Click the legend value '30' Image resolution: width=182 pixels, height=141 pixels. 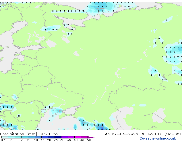62,140
